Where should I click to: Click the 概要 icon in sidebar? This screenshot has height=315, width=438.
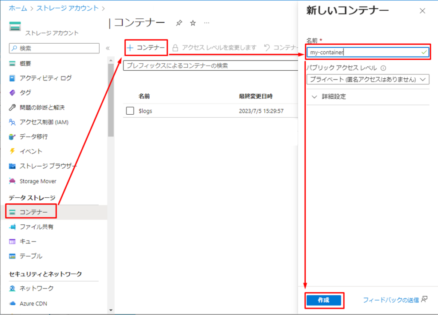[x=12, y=63]
